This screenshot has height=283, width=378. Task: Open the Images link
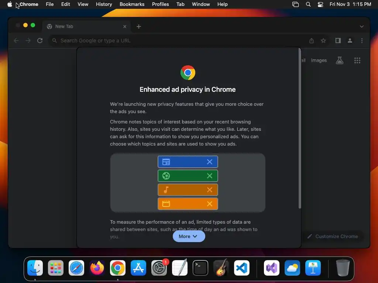tap(319, 60)
